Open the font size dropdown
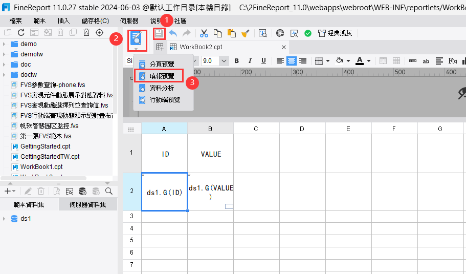Viewport: 466px width, 274px height. point(224,61)
